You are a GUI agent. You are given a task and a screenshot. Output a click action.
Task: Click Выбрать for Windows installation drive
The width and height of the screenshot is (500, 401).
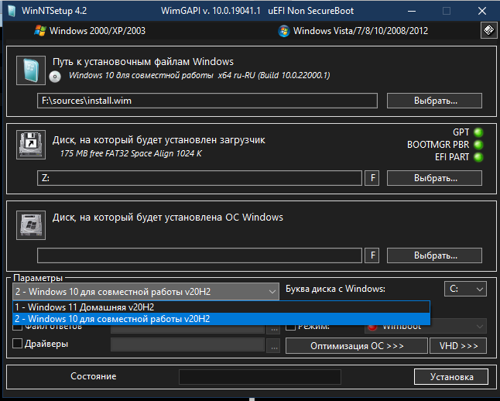(434, 255)
